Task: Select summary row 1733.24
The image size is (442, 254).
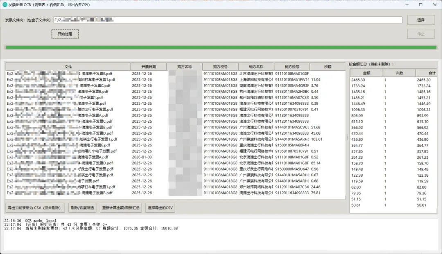Action: 394,86
